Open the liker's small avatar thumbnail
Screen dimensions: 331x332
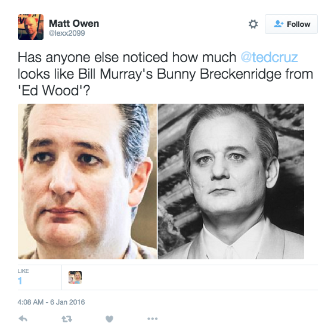pos(75,277)
